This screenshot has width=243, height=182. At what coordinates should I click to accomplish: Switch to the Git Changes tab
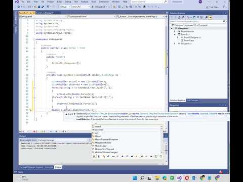(193, 100)
